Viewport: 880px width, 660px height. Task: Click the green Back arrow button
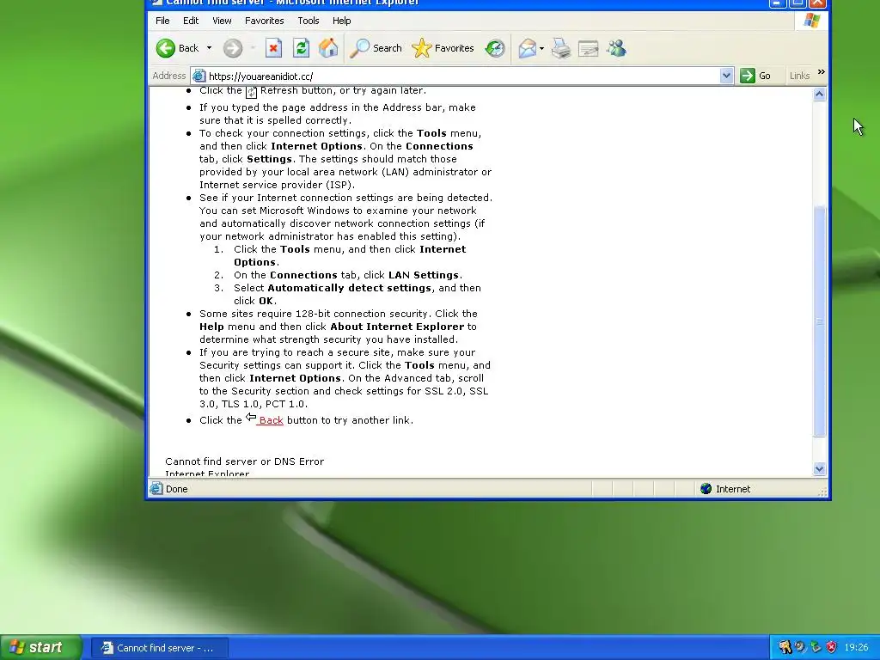point(166,48)
